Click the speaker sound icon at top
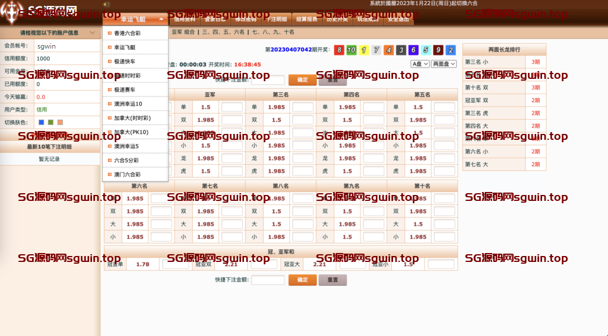Screen dimensions: 608x336 (106, 4)
